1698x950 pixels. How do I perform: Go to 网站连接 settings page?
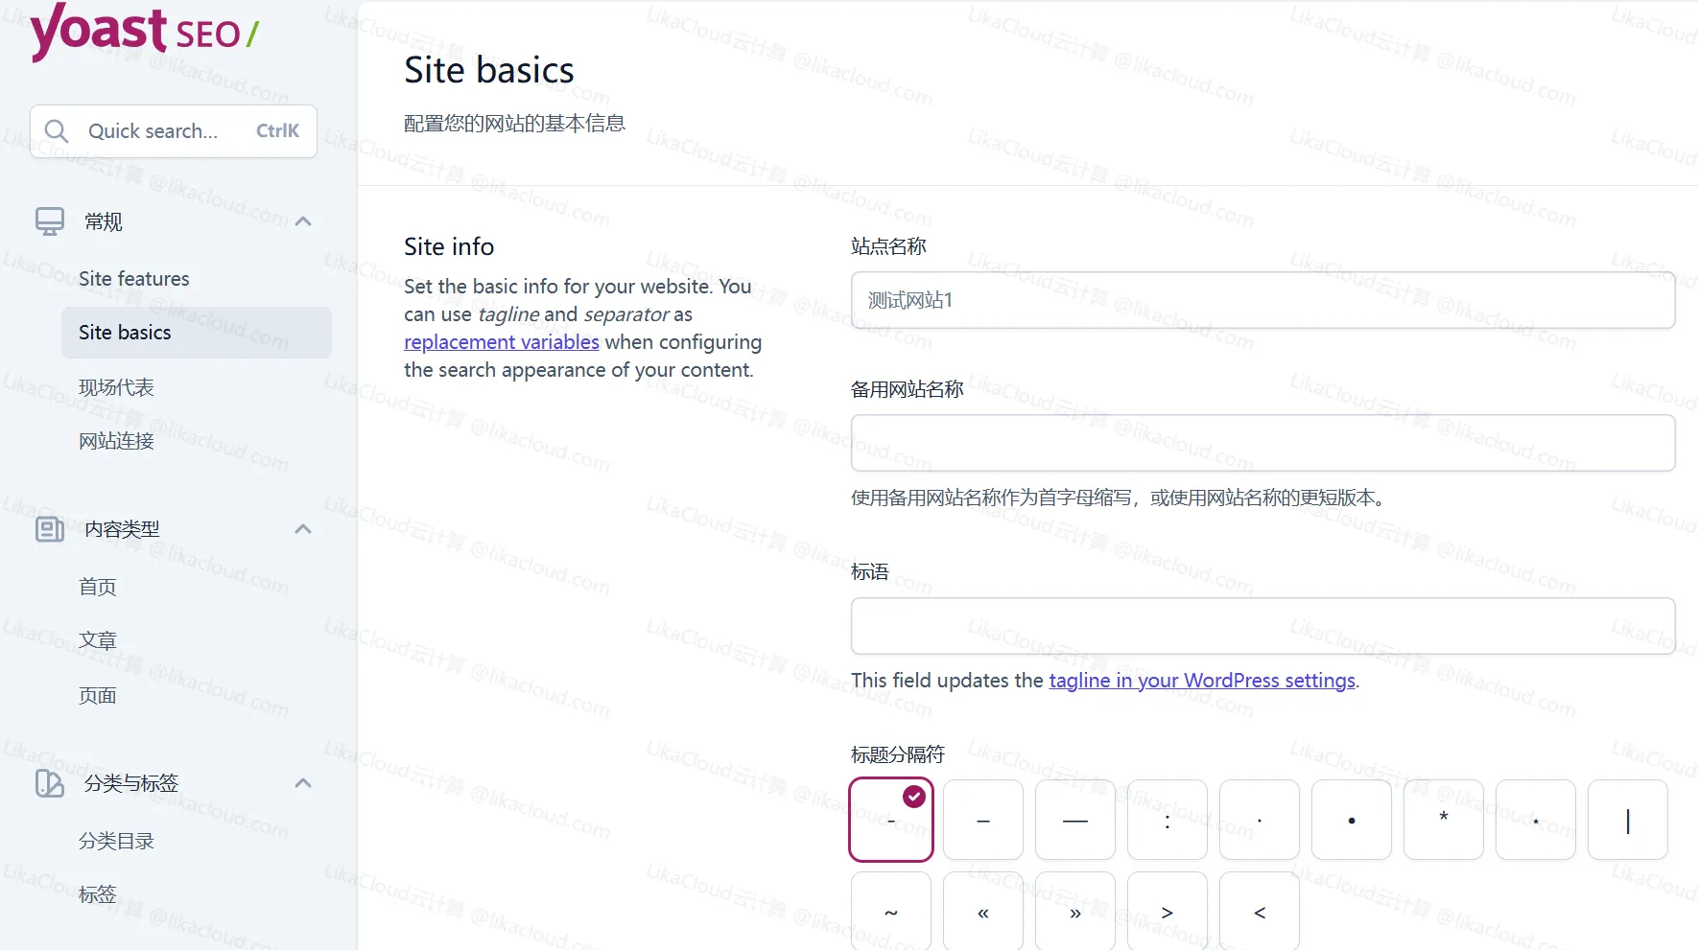[116, 441]
